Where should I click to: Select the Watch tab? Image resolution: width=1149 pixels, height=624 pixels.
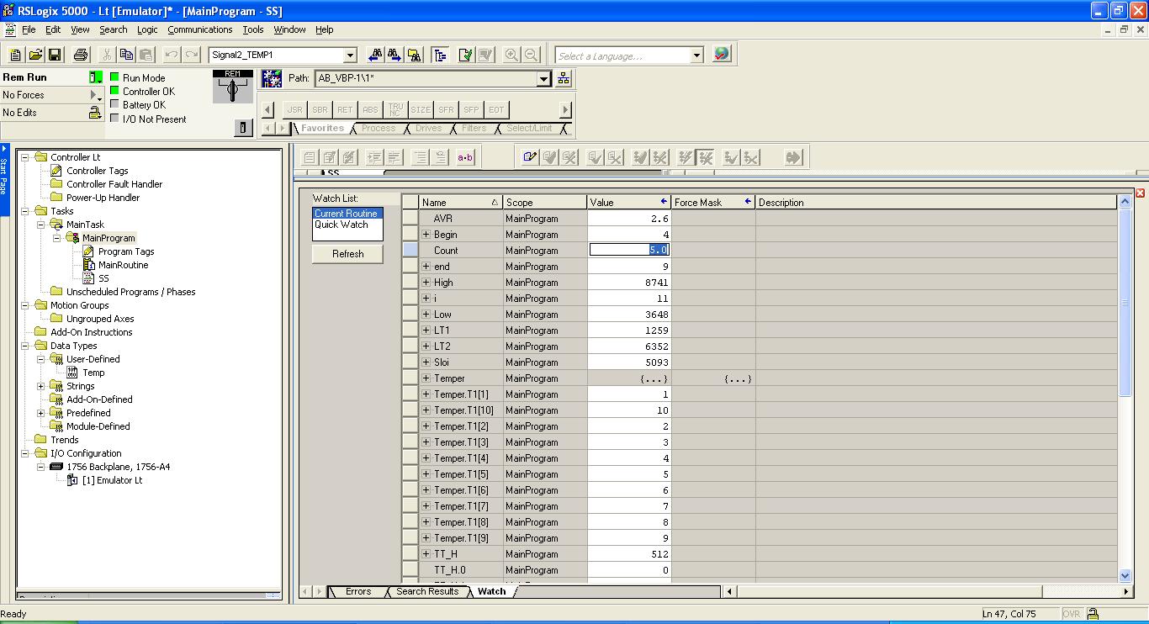492,591
